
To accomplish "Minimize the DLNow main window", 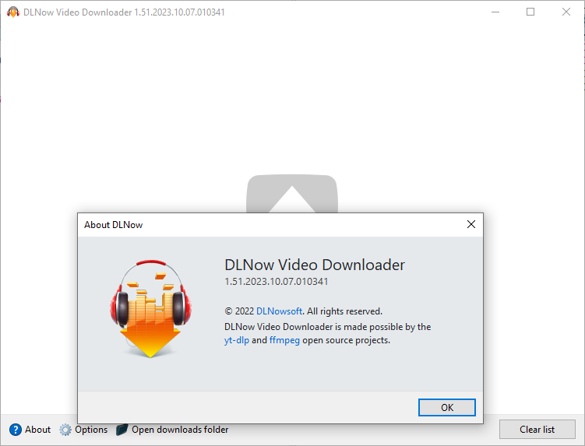I will pos(495,12).
